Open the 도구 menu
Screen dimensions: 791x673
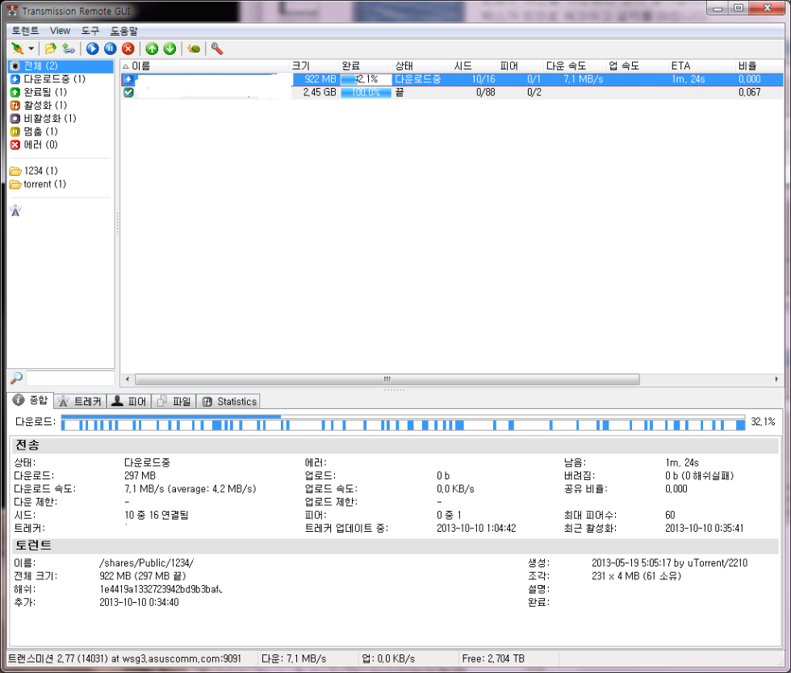click(x=90, y=31)
